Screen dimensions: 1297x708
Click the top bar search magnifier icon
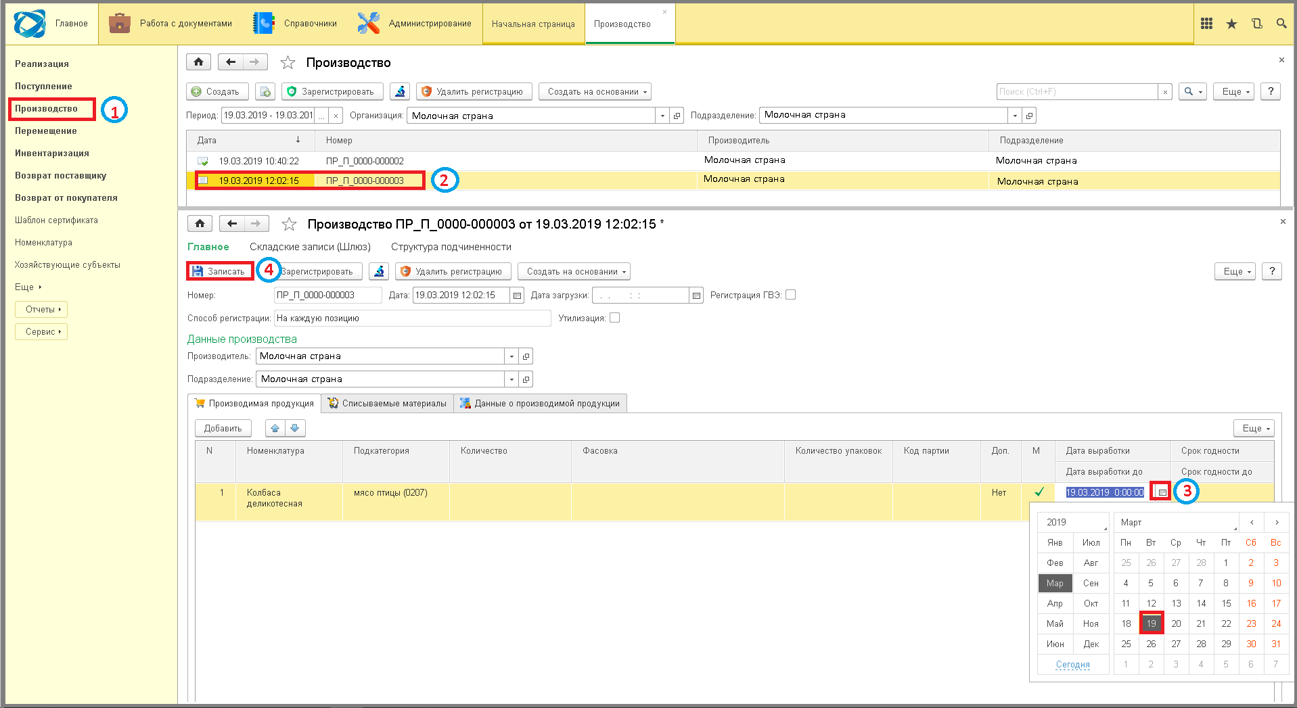[1281, 24]
